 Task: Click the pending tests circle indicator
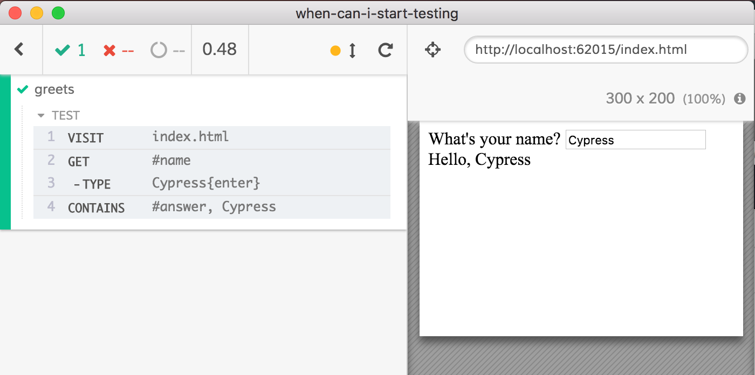[168, 50]
